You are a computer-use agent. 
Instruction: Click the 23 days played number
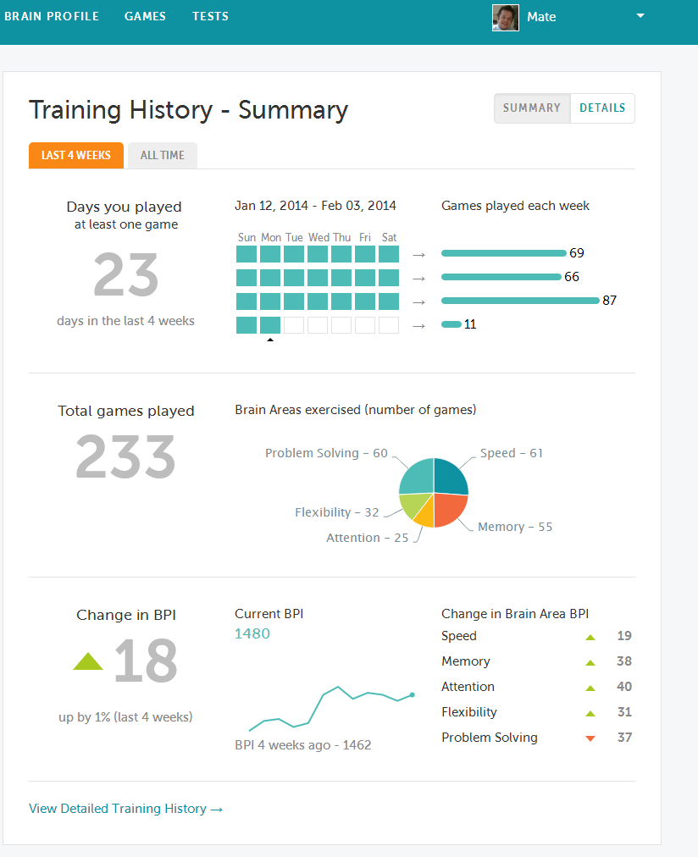125,275
